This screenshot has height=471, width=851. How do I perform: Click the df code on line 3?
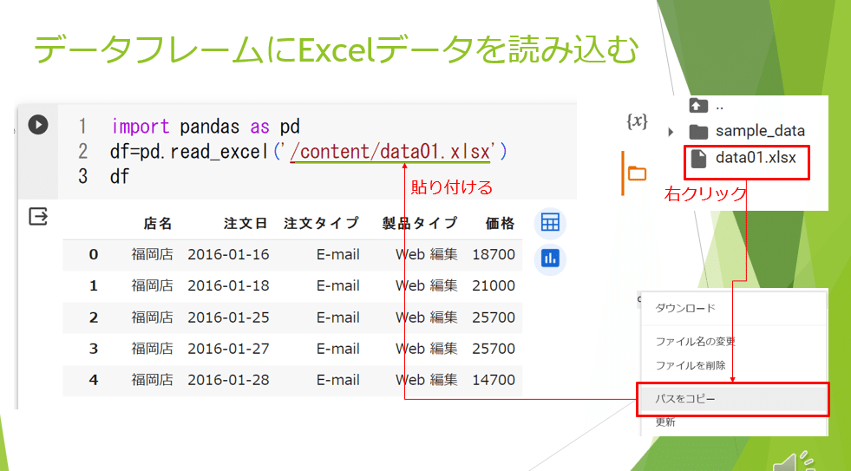point(120,176)
